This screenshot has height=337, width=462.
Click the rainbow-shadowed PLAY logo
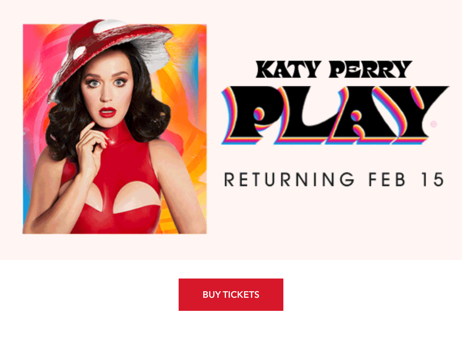[x=335, y=115]
